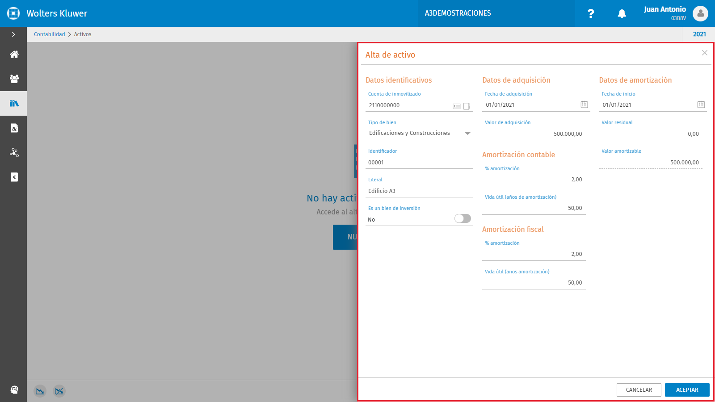Toggle 'Es un bien de inversión' switch
Screen dimensions: 715x402
pyautogui.click(x=463, y=218)
